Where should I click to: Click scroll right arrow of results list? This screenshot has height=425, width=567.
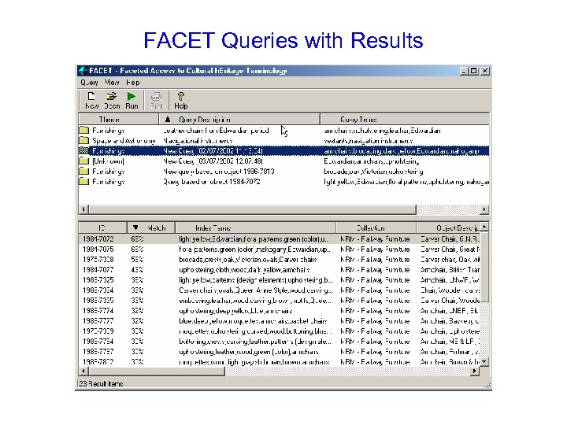click(475, 371)
